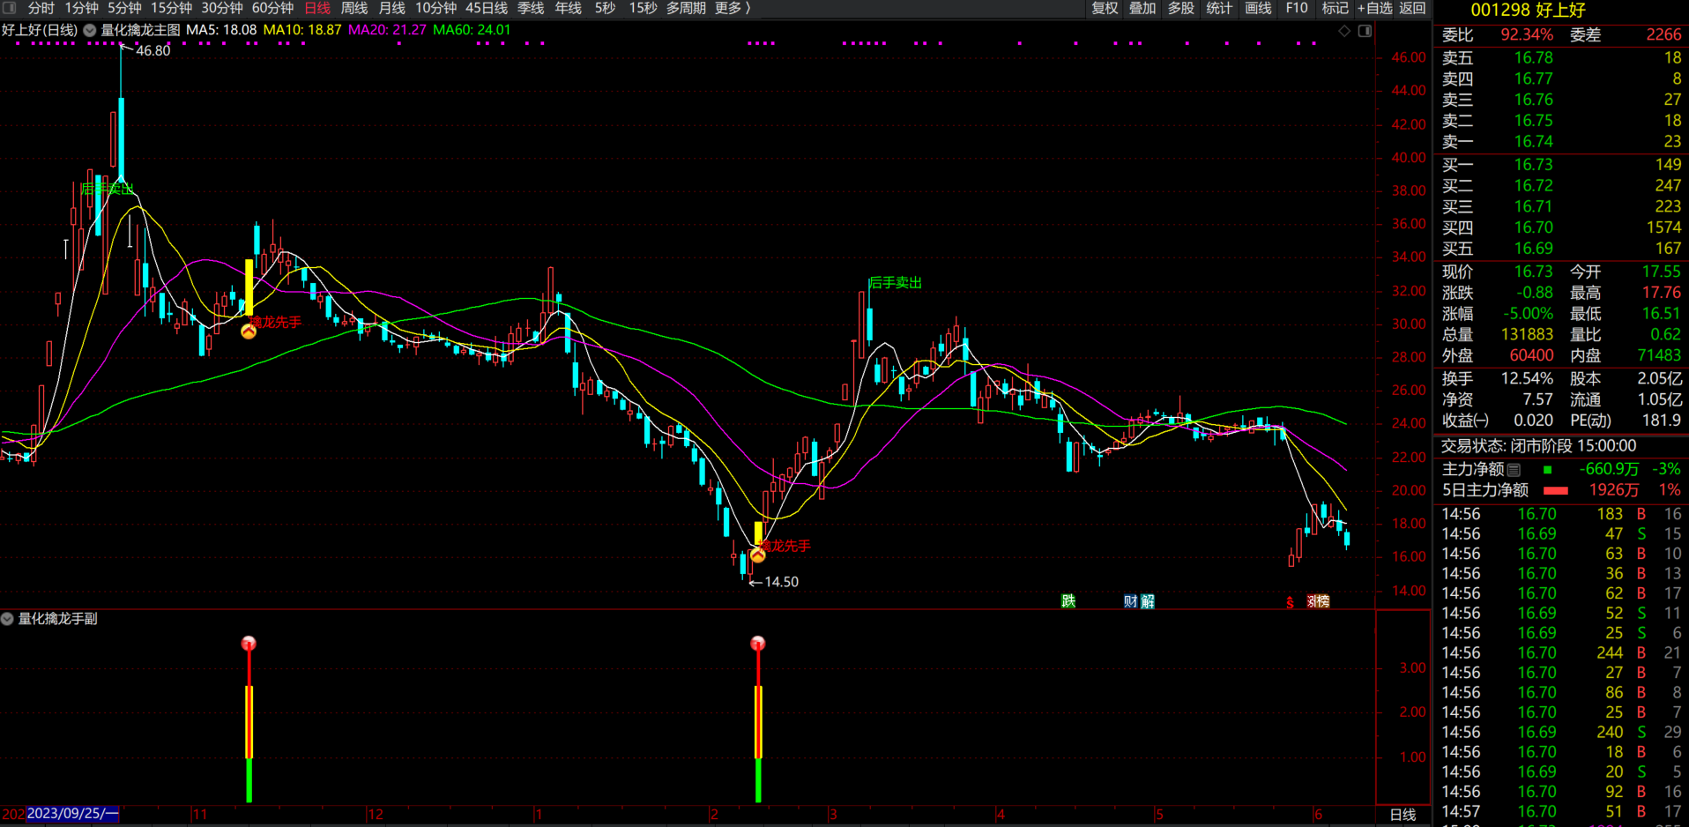Click the 买一 16.73 bid row

click(x=1561, y=165)
